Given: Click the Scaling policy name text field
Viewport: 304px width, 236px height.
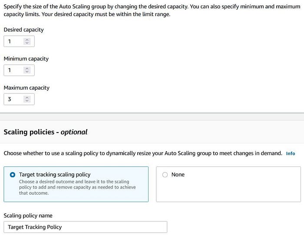Looking at the screenshot, I should pyautogui.click(x=85, y=227).
